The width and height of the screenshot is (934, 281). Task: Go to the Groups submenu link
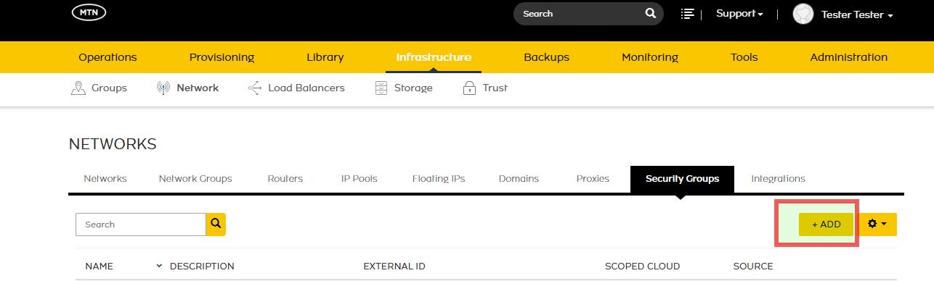click(x=109, y=88)
